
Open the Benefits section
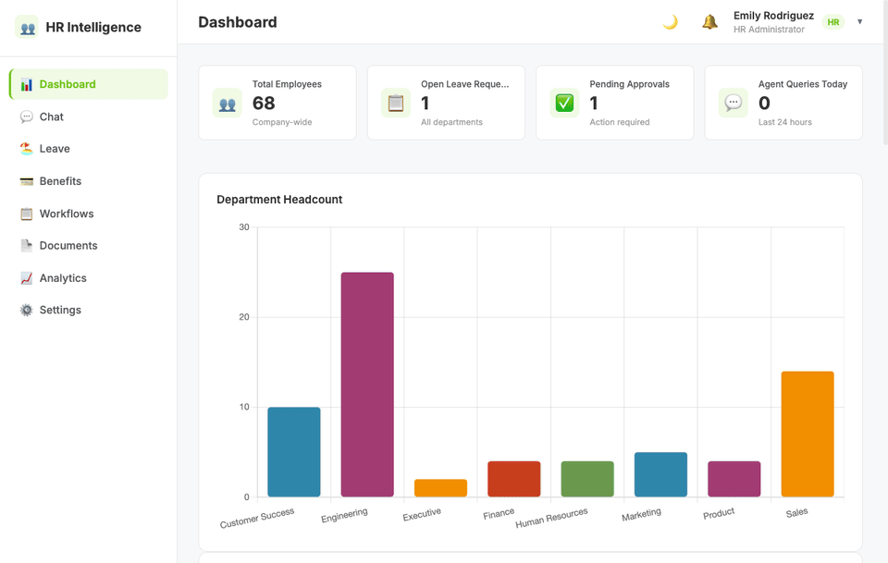point(89,181)
